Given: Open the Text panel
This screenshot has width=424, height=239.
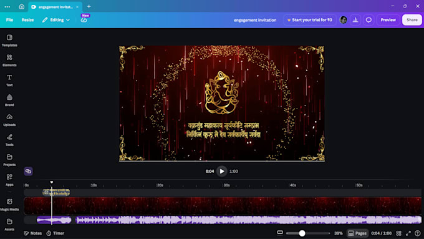Looking at the screenshot, I should (x=9, y=80).
